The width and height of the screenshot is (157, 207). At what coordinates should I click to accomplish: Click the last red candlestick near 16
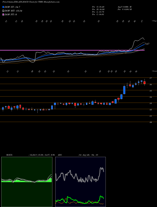144,82
